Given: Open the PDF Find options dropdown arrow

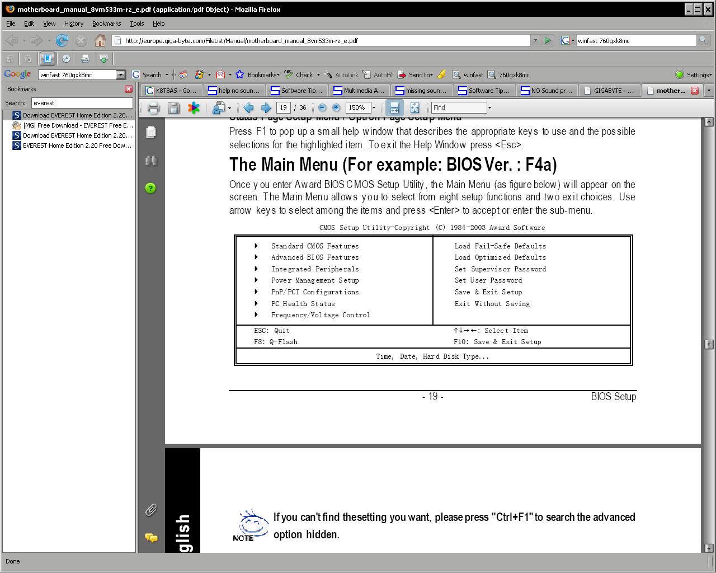Looking at the screenshot, I should coord(489,107).
